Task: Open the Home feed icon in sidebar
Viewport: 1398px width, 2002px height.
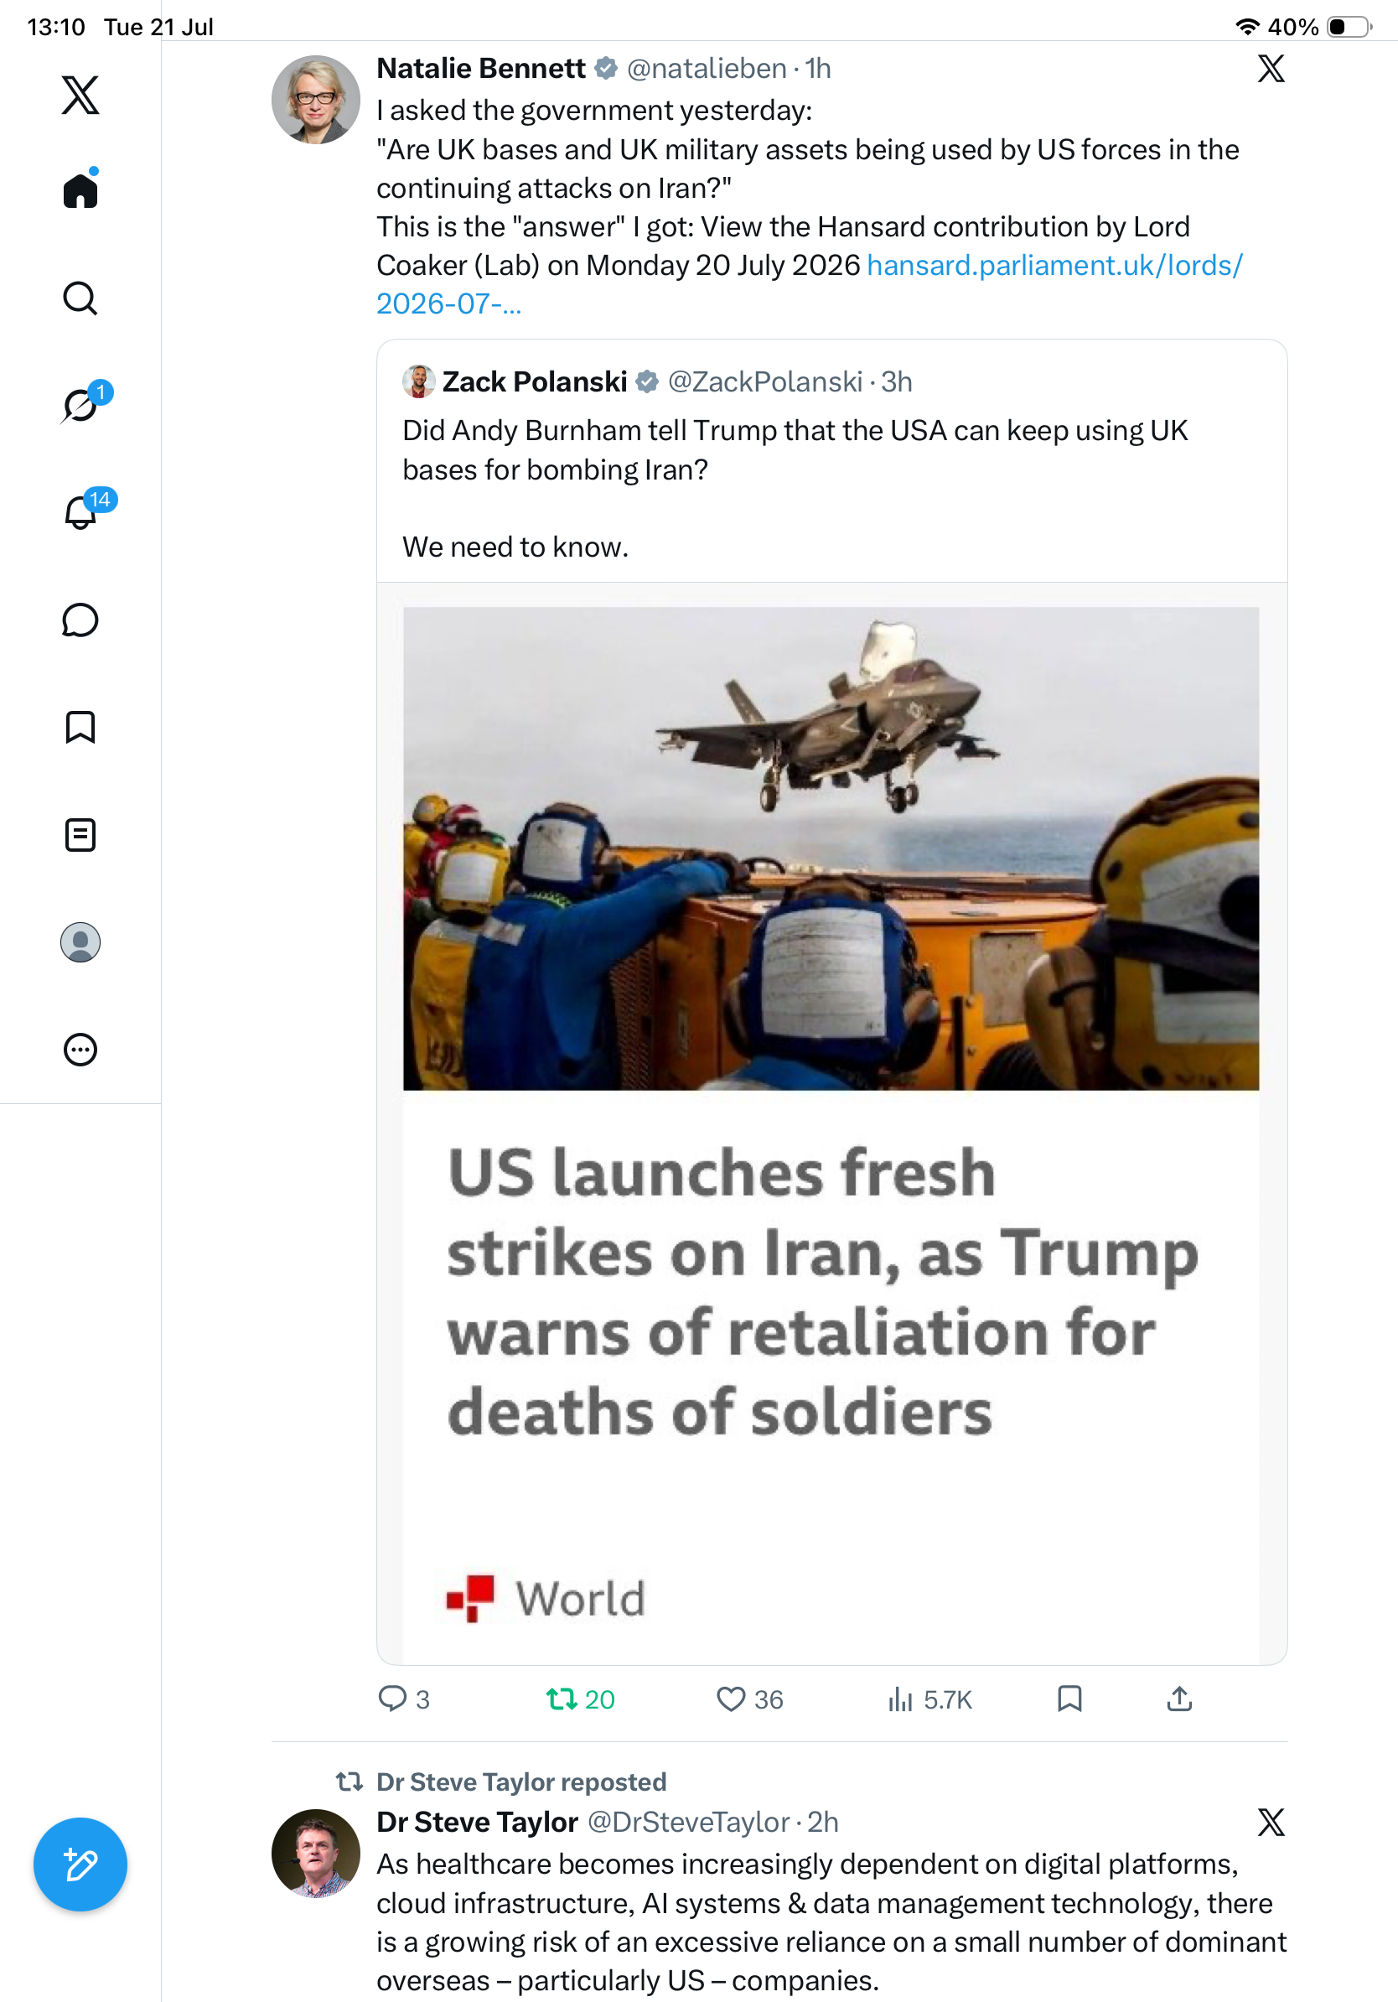Action: pos(80,190)
